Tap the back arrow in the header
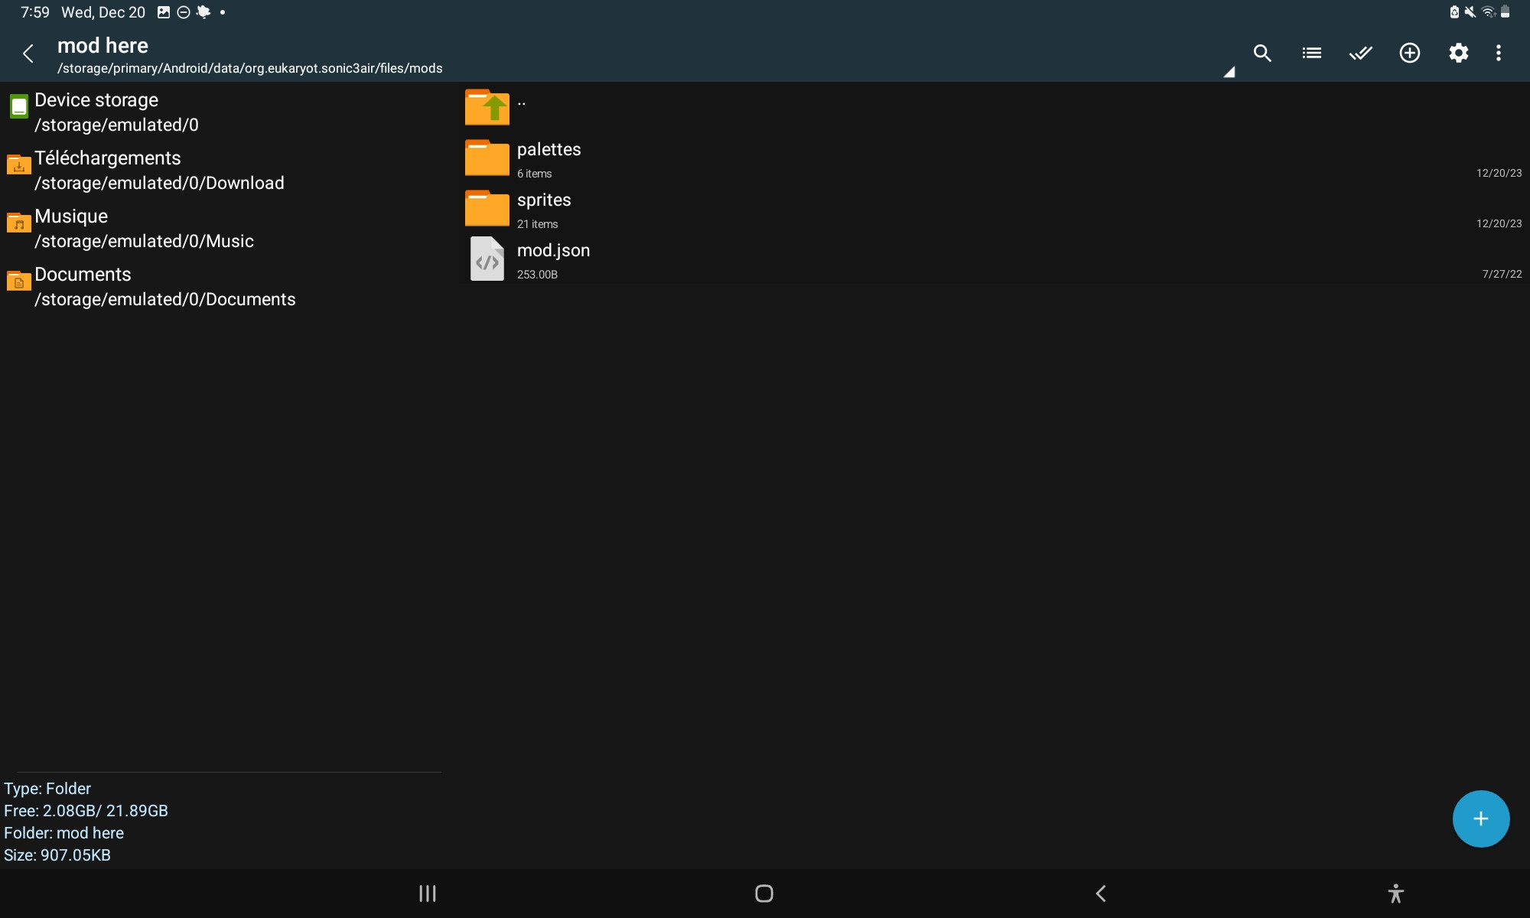This screenshot has width=1530, height=918. (x=28, y=54)
